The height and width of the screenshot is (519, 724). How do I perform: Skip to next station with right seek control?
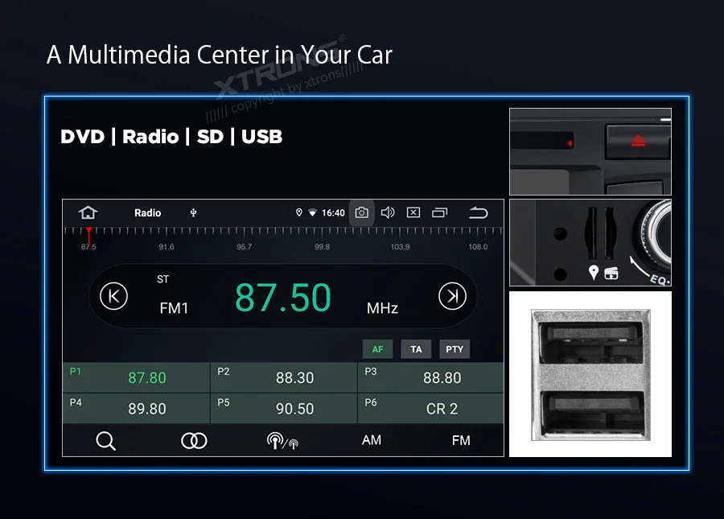452,296
